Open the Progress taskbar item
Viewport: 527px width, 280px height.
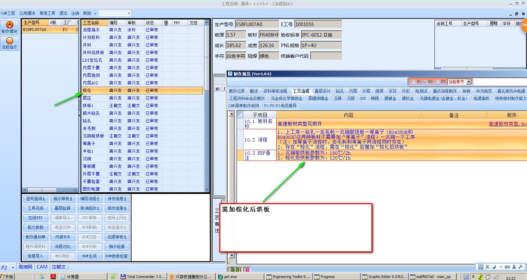(336, 277)
